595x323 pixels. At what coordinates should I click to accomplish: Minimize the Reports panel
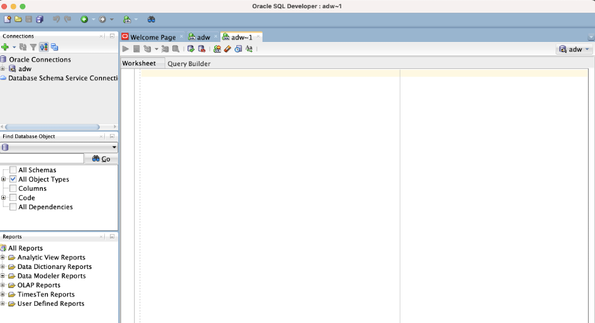point(112,237)
